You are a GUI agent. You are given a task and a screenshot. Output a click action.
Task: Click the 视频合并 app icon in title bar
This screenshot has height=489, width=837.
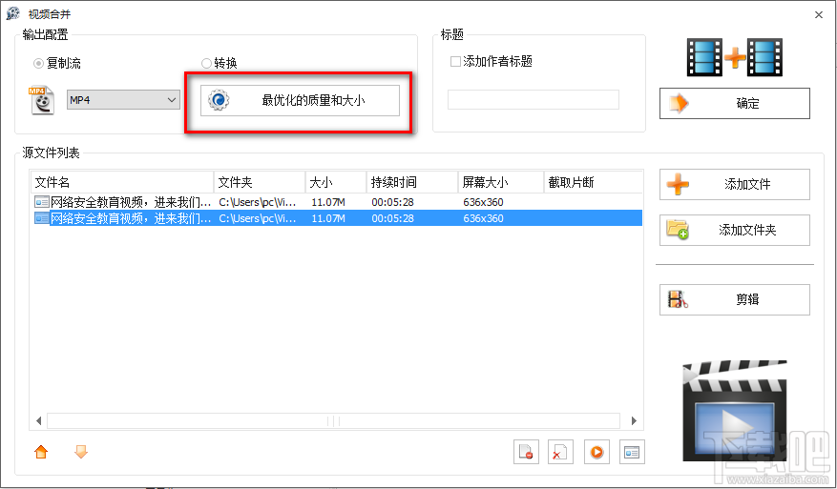[x=13, y=13]
